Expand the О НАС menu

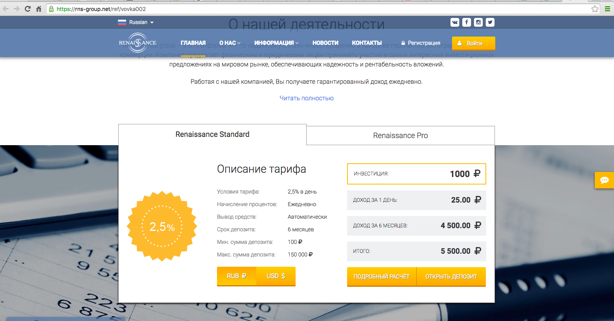230,43
